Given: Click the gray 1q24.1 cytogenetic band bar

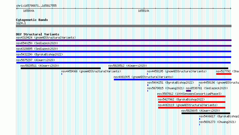Looking at the screenshot, I should [124, 26].
